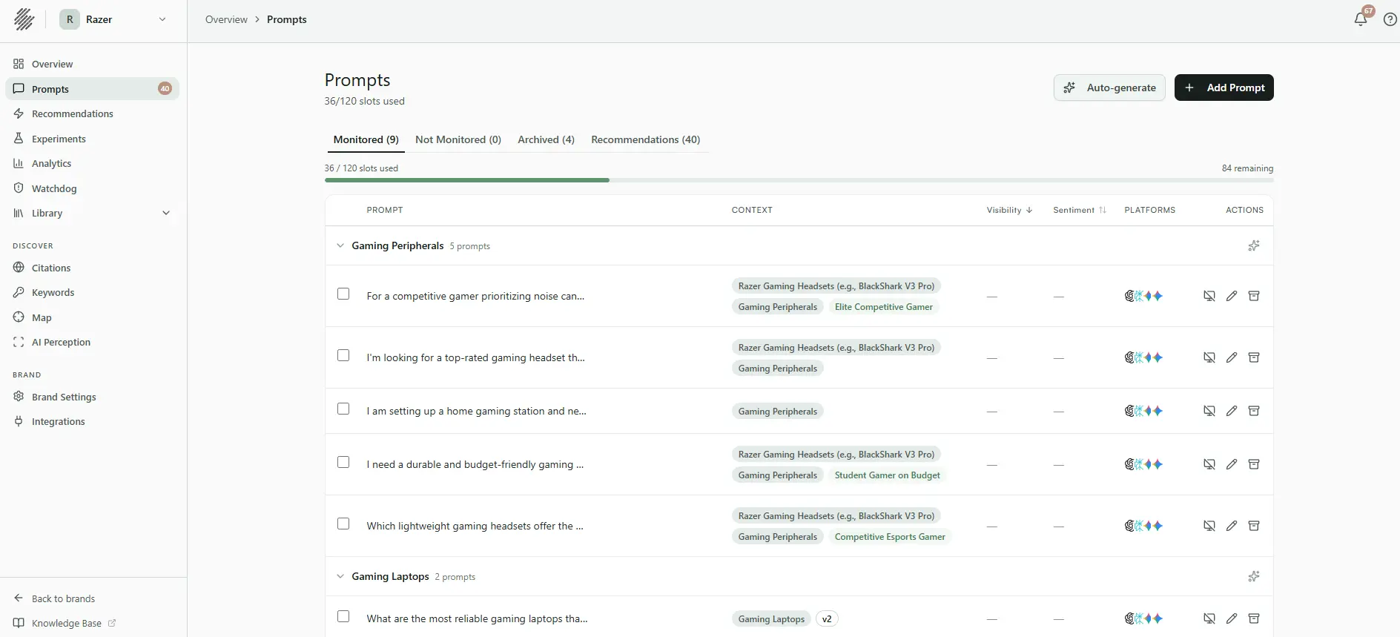
Task: Sort by Sentiment column
Action: click(x=1080, y=210)
